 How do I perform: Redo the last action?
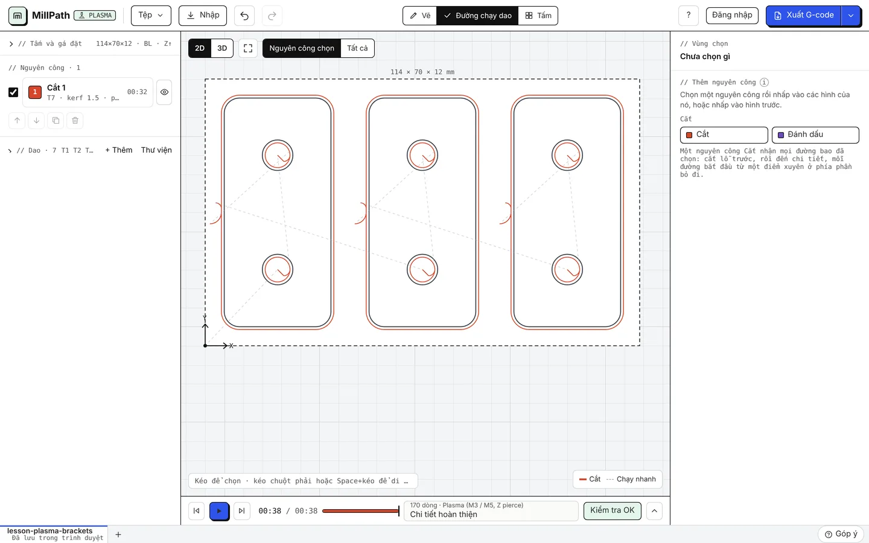pyautogui.click(x=272, y=16)
